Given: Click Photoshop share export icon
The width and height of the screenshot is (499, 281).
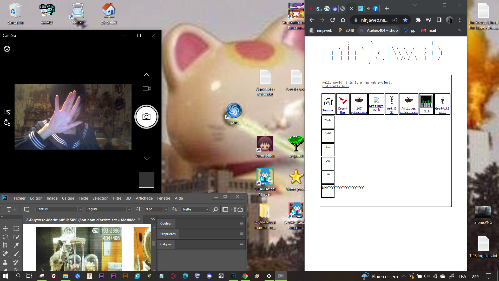Looking at the screenshot, I should 240,209.
